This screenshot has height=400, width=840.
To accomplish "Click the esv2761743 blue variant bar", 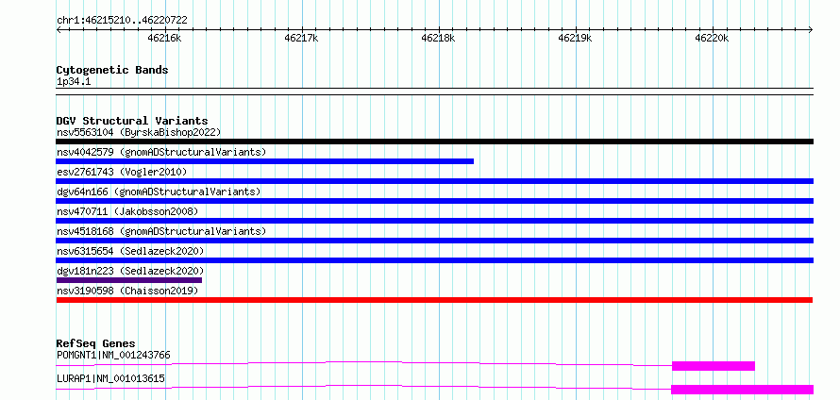I will (x=434, y=181).
